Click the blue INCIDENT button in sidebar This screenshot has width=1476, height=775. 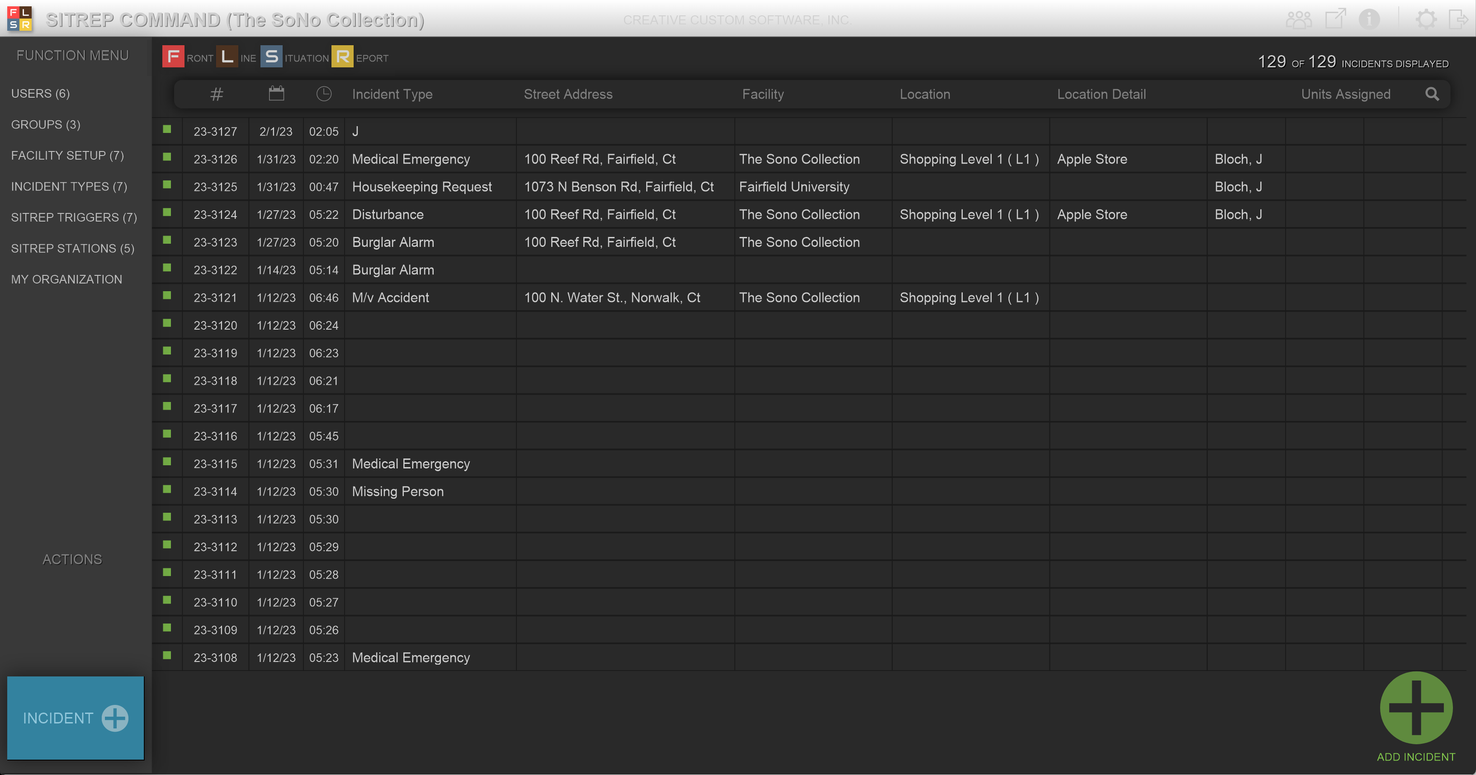click(x=76, y=718)
